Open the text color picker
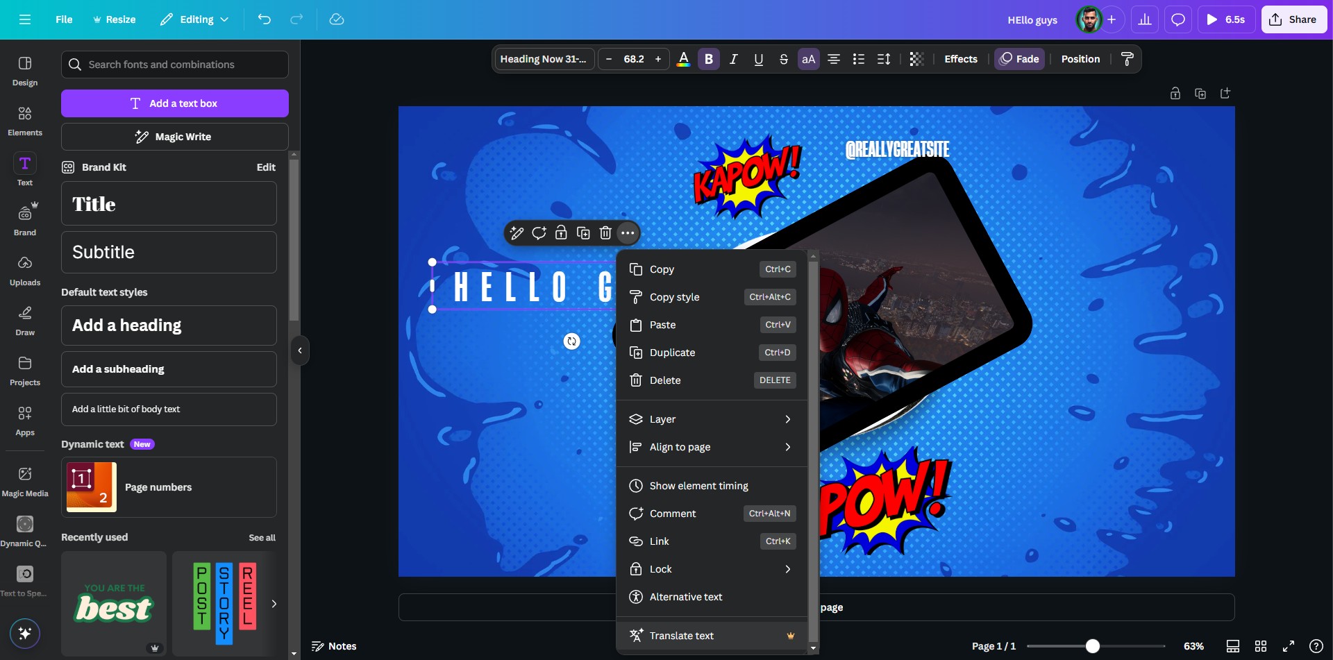This screenshot has height=660, width=1333. (x=683, y=59)
